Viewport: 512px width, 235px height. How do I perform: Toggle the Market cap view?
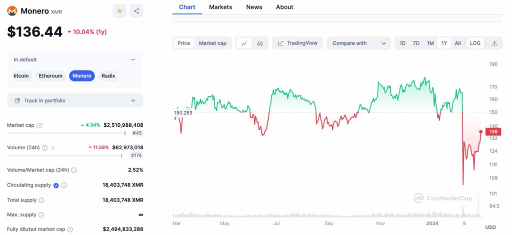212,43
